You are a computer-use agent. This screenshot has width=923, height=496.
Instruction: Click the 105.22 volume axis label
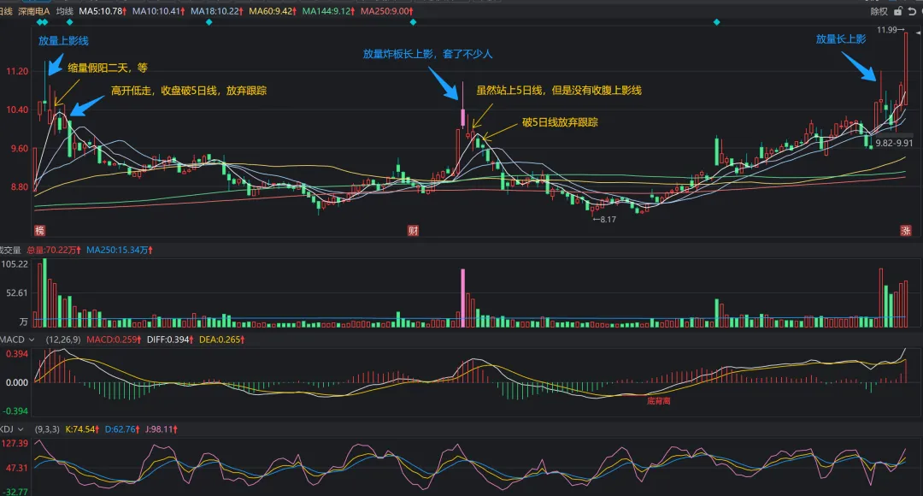15,264
